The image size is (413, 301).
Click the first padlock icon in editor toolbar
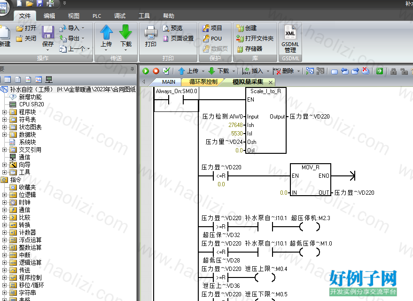pos(394,71)
